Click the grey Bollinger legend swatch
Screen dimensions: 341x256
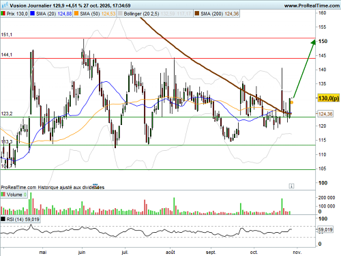click(x=120, y=14)
